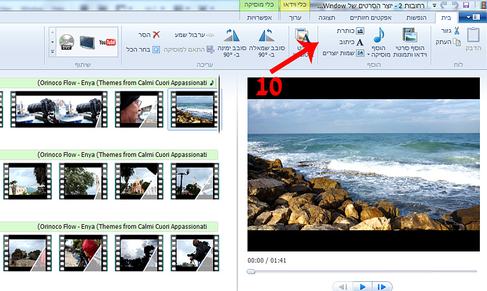Remove (הסר) the selected clip
Image resolution: width=487 pixels, height=291 pixels.
[x=148, y=34]
